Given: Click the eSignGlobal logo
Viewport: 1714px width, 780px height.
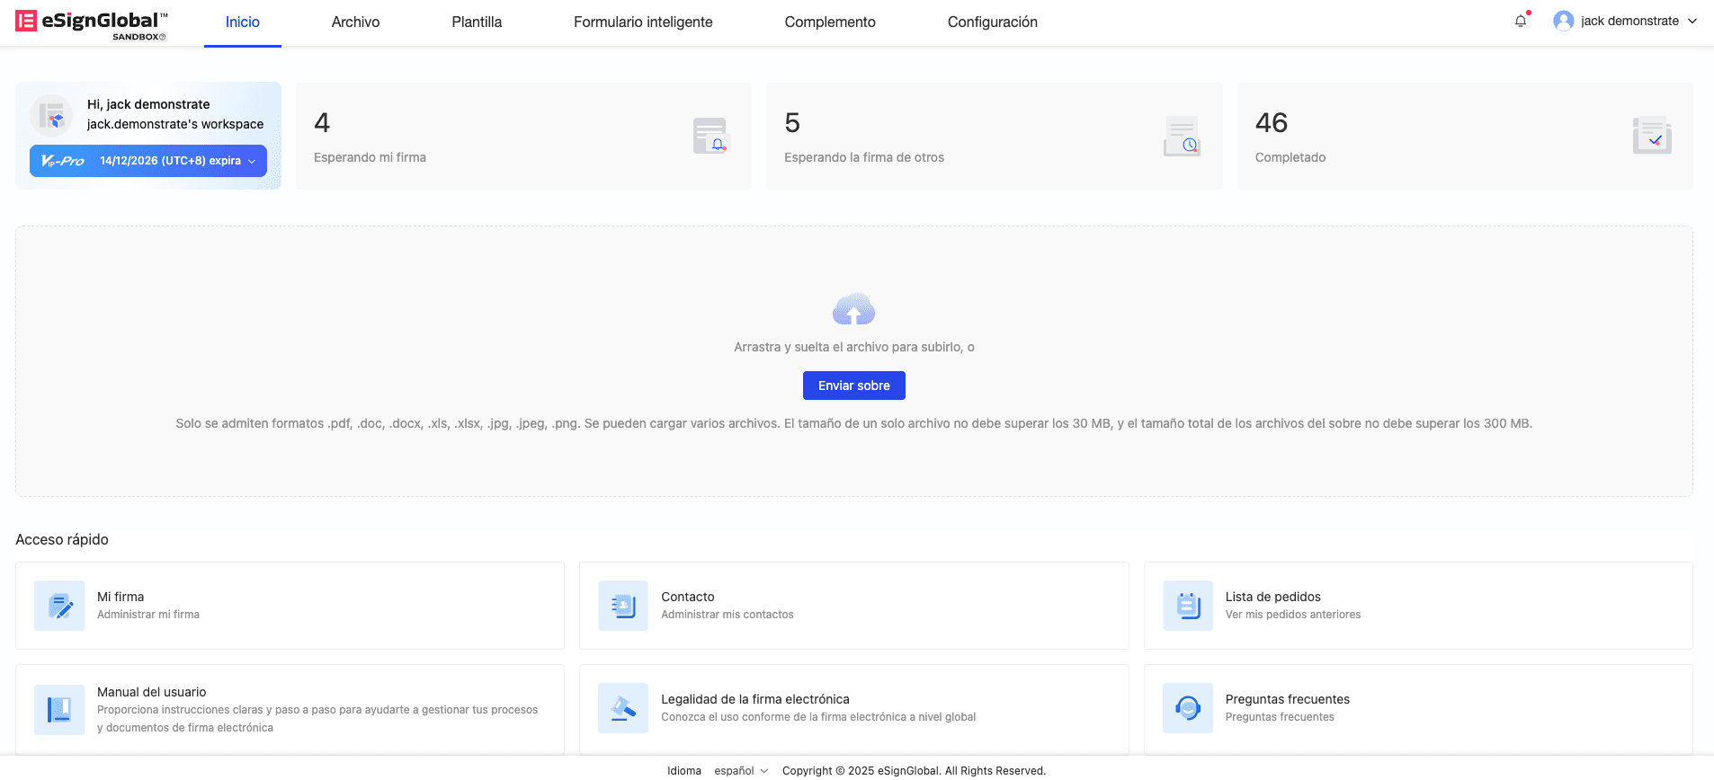Looking at the screenshot, I should [92, 23].
